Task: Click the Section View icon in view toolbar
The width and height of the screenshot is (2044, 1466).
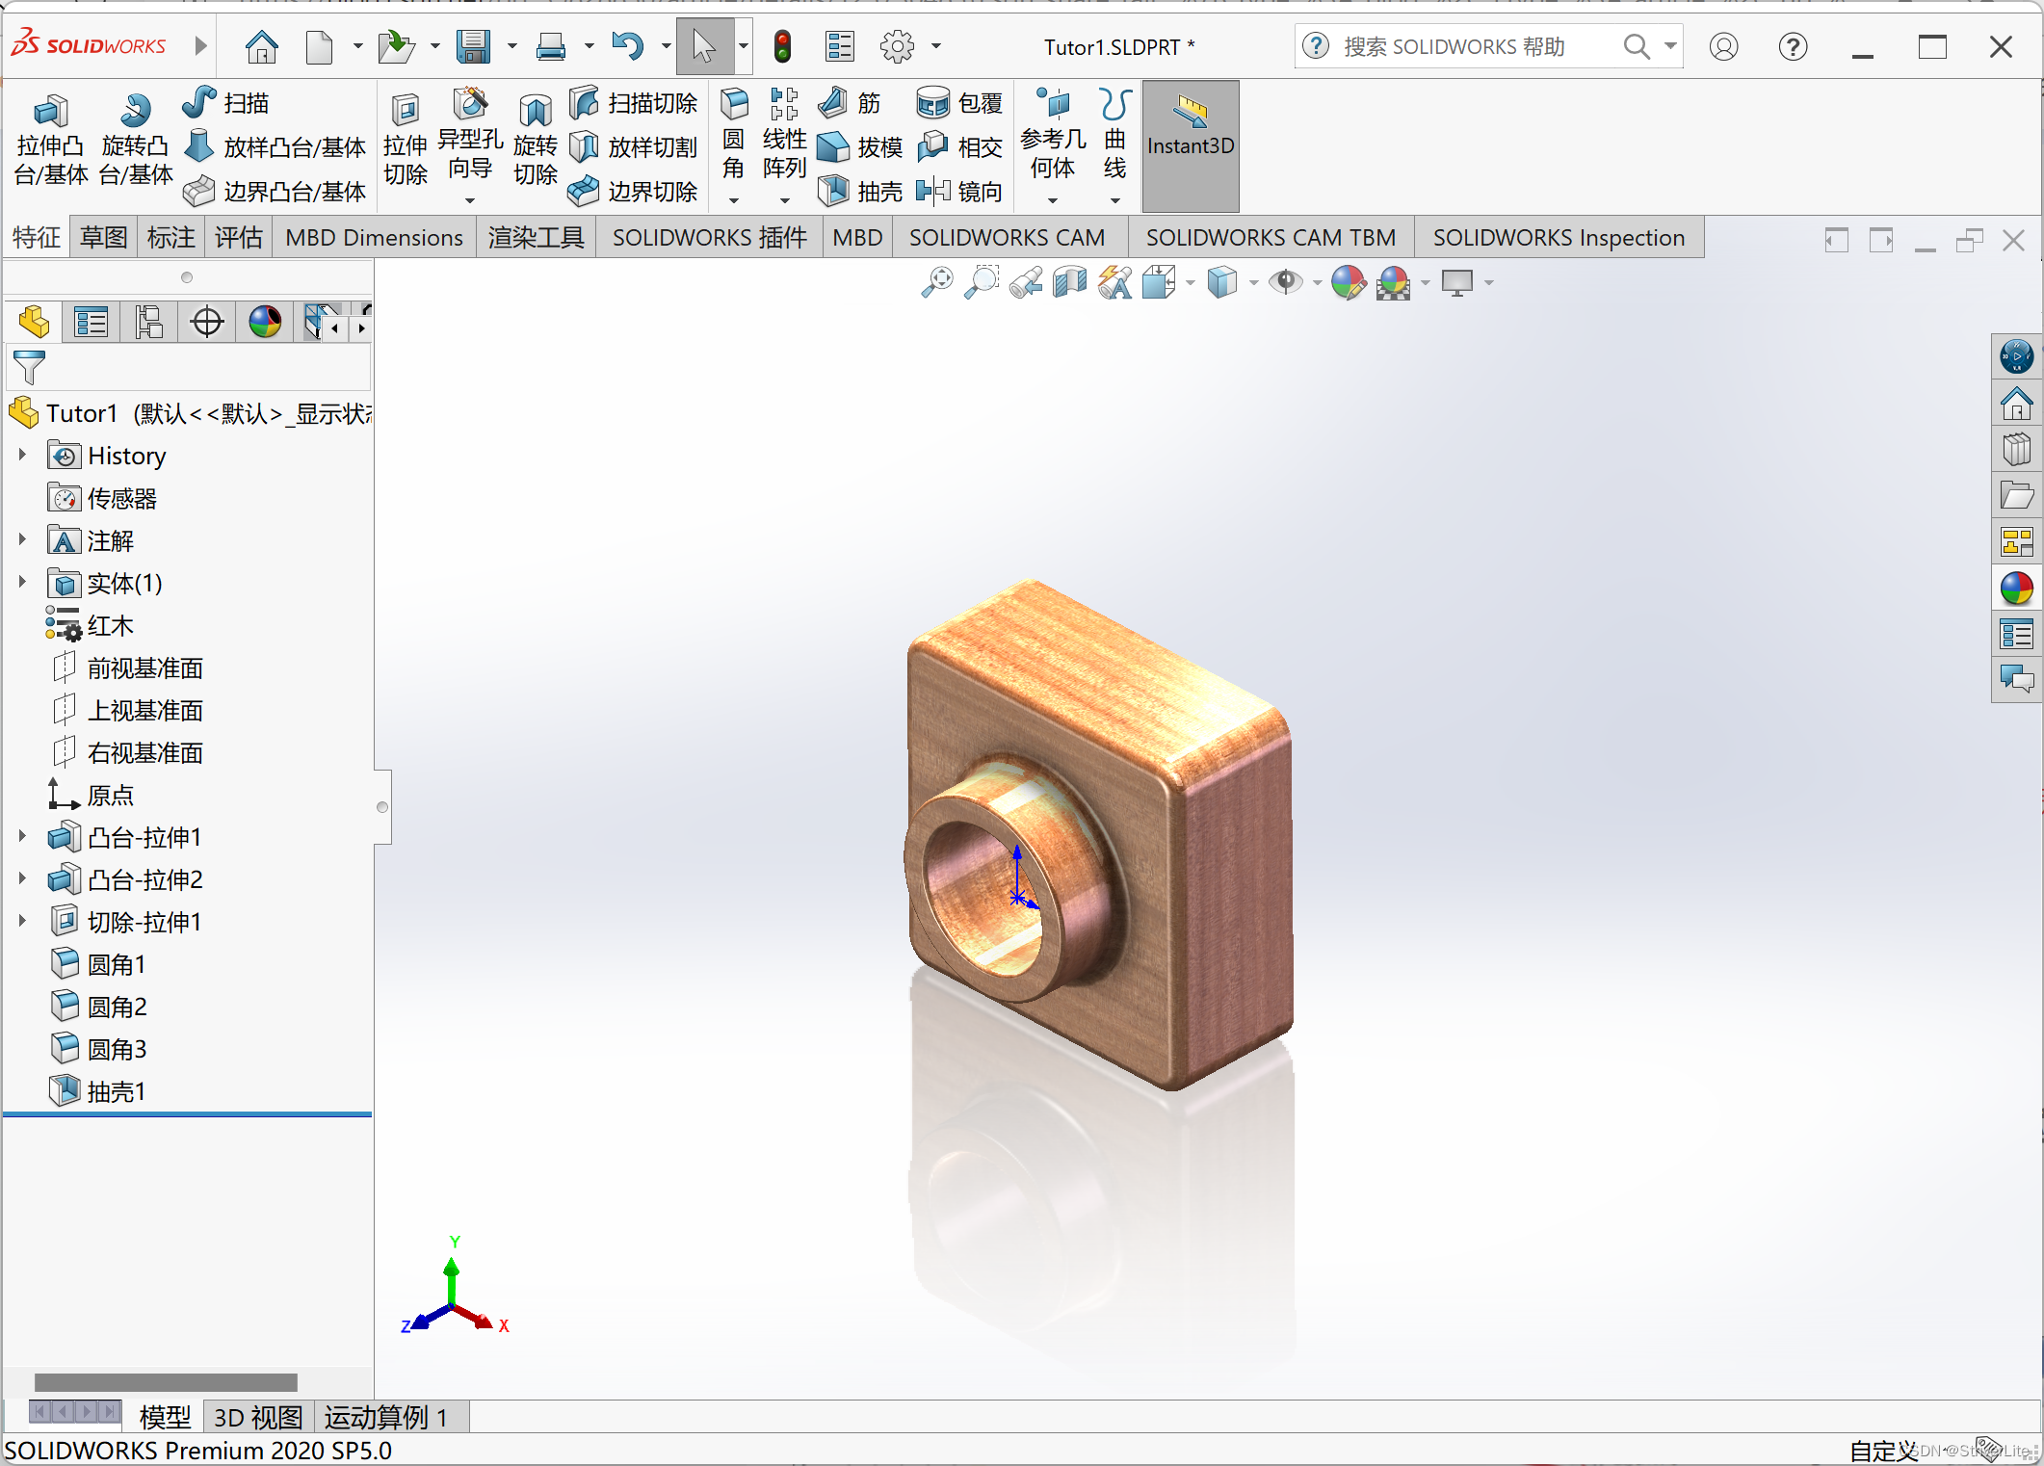Action: click(1069, 283)
